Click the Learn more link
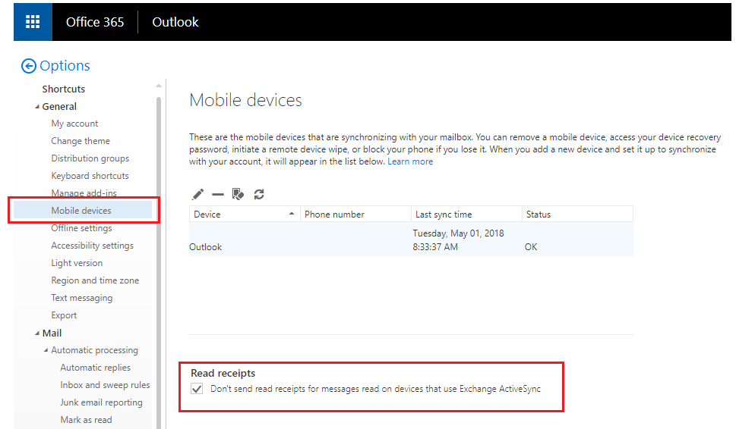 [x=410, y=161]
